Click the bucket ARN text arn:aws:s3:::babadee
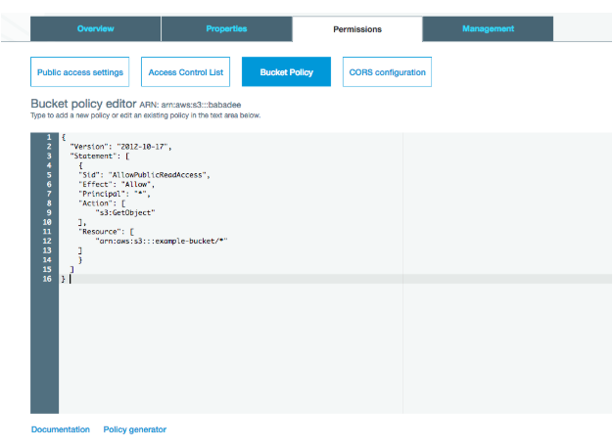 (x=201, y=105)
